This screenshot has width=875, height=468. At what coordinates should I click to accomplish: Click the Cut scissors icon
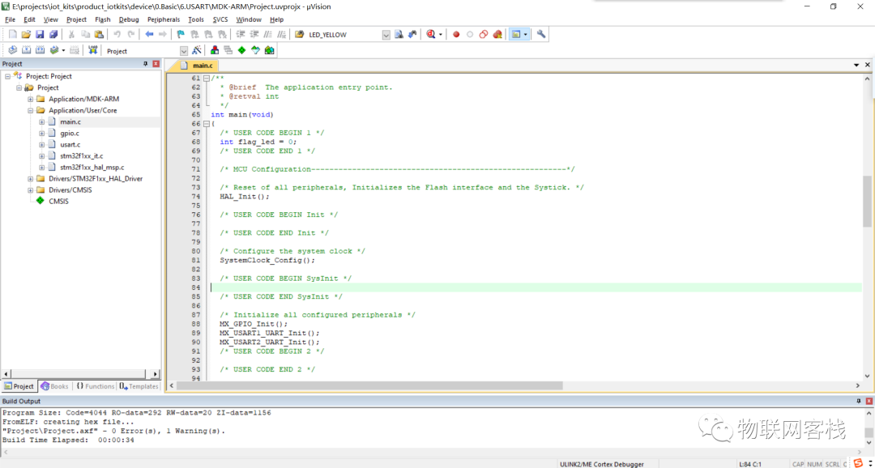(x=71, y=34)
